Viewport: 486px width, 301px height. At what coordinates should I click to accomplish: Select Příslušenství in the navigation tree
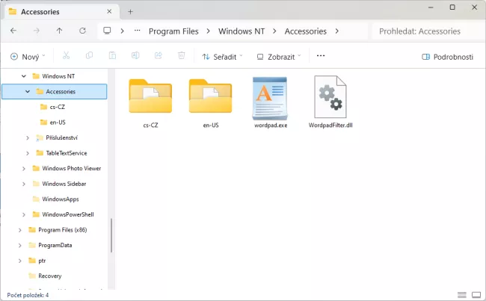61,138
